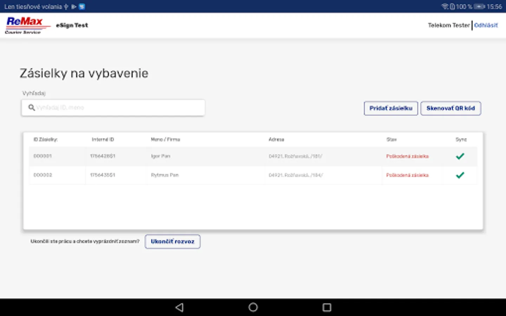Tap the Android home circle icon
This screenshot has width=506, height=316.
[x=253, y=308]
